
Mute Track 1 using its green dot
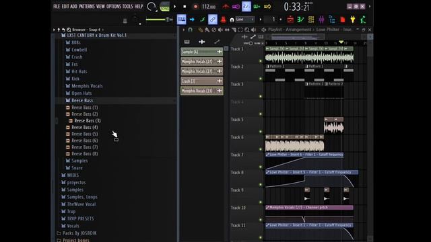[x=261, y=61]
